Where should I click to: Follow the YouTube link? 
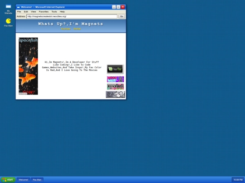click(66, 29)
